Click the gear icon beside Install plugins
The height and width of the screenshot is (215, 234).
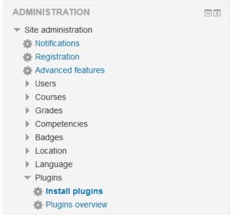[x=38, y=192]
